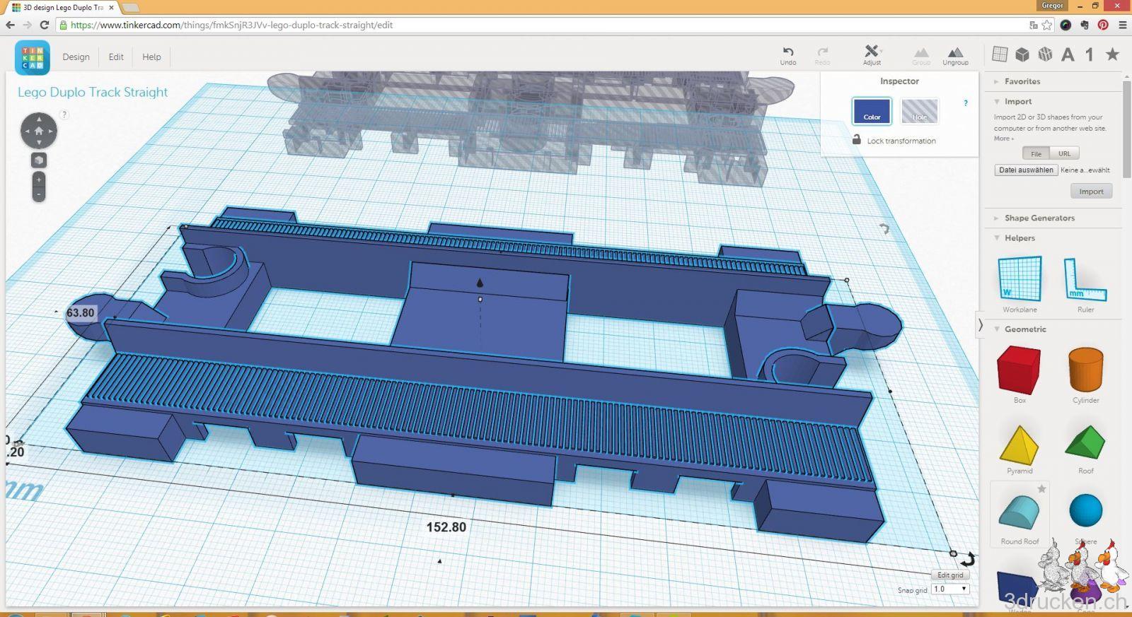Reload the page in the browser
1132x617 pixels.
pyautogui.click(x=44, y=25)
